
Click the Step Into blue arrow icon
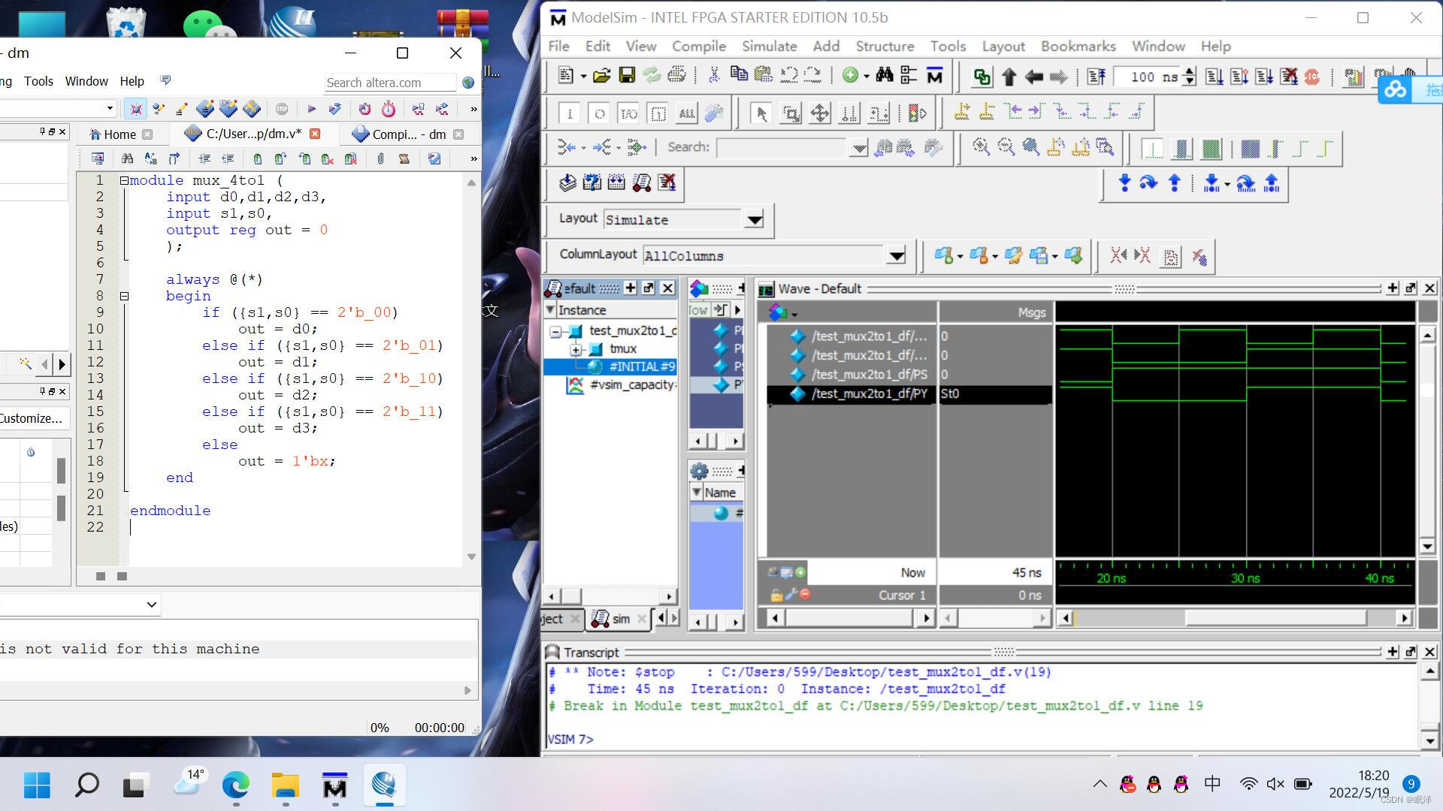1124,183
